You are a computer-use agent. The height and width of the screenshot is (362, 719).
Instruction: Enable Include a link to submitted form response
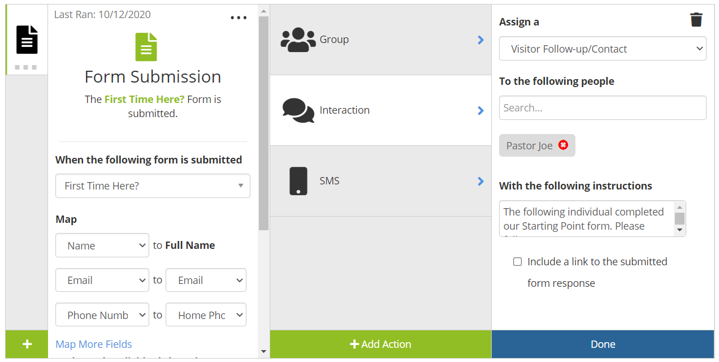click(517, 262)
